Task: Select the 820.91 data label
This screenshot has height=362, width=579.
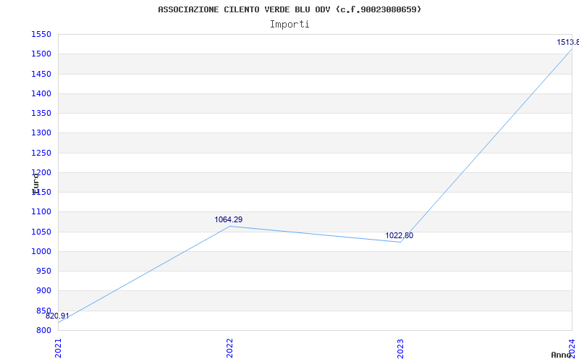Action: [57, 316]
